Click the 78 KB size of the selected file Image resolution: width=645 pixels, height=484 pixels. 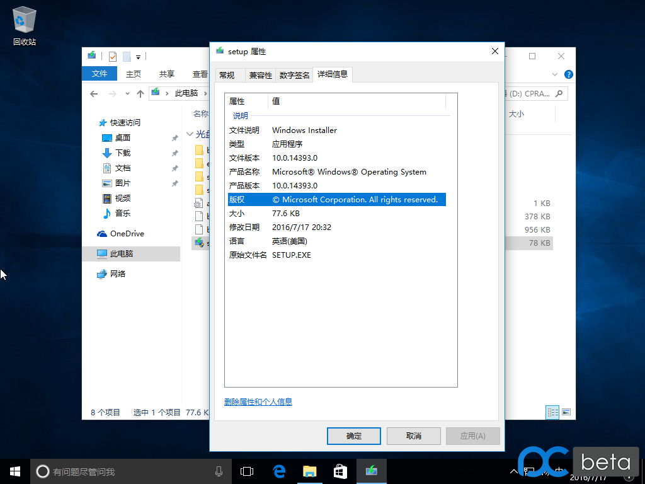540,243
